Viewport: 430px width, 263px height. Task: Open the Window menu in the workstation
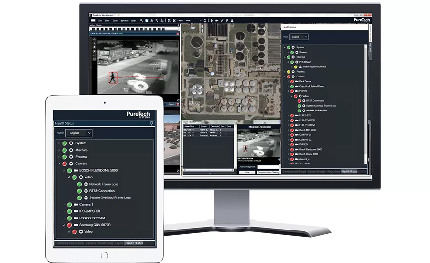coord(125,21)
